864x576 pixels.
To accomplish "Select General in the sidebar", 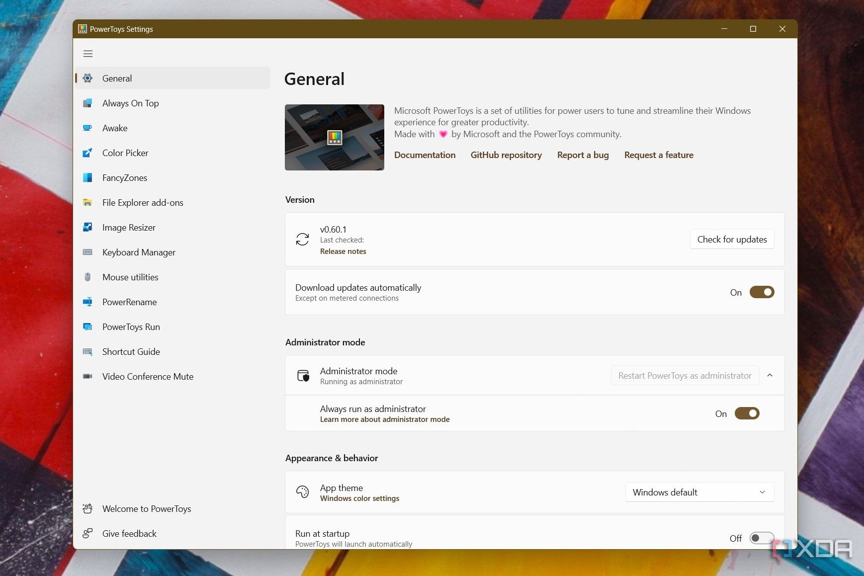I will point(173,78).
